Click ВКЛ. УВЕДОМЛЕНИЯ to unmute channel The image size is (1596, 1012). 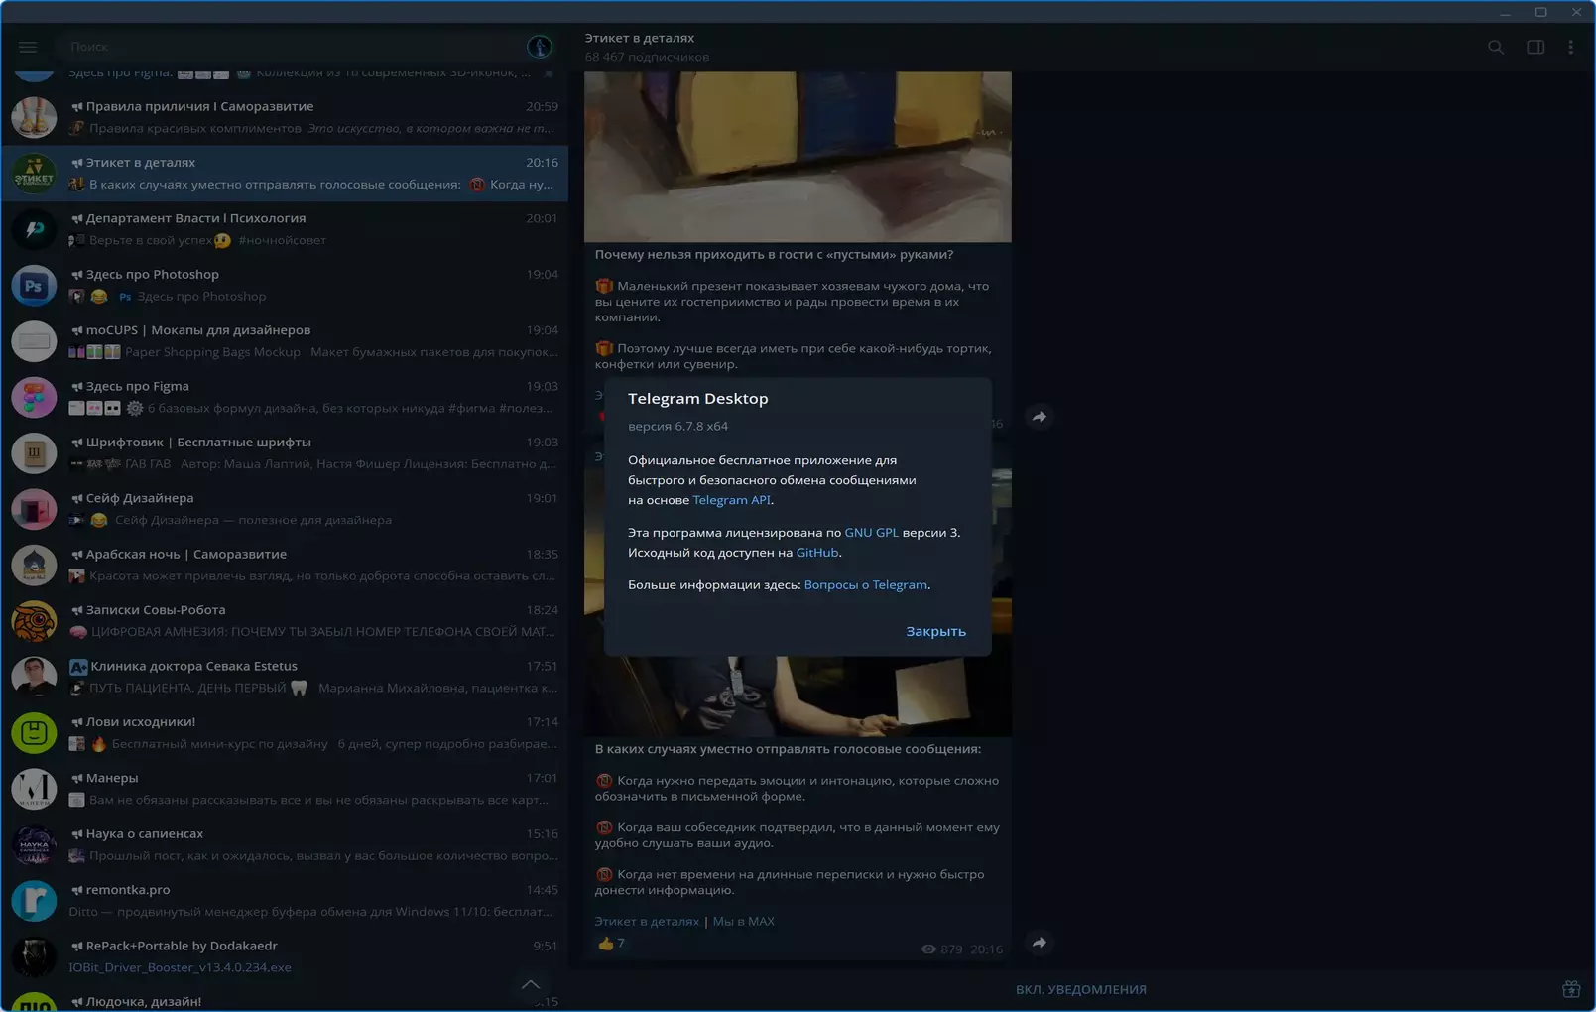click(x=1081, y=990)
